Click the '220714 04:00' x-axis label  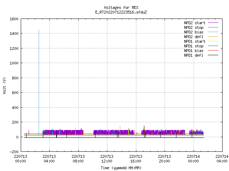pos(222,159)
